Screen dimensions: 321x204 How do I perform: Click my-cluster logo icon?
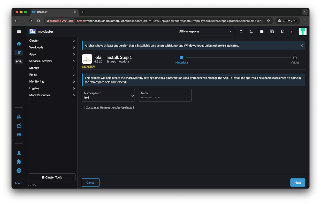click(32, 31)
